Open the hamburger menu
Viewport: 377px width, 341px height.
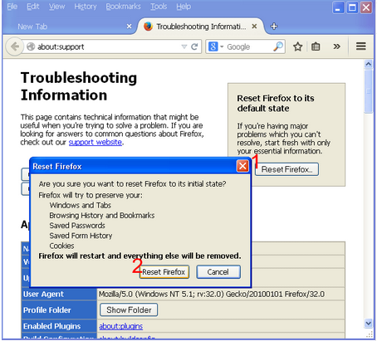(360, 46)
